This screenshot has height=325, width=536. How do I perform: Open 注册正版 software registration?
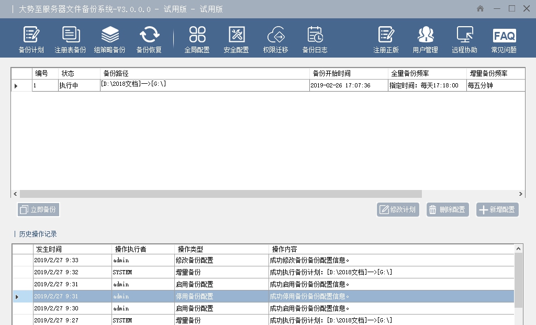tap(386, 39)
